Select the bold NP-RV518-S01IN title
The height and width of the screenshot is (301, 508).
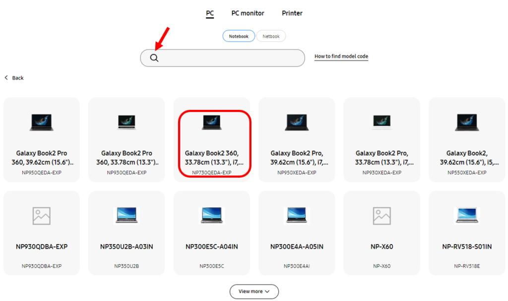(x=467, y=247)
